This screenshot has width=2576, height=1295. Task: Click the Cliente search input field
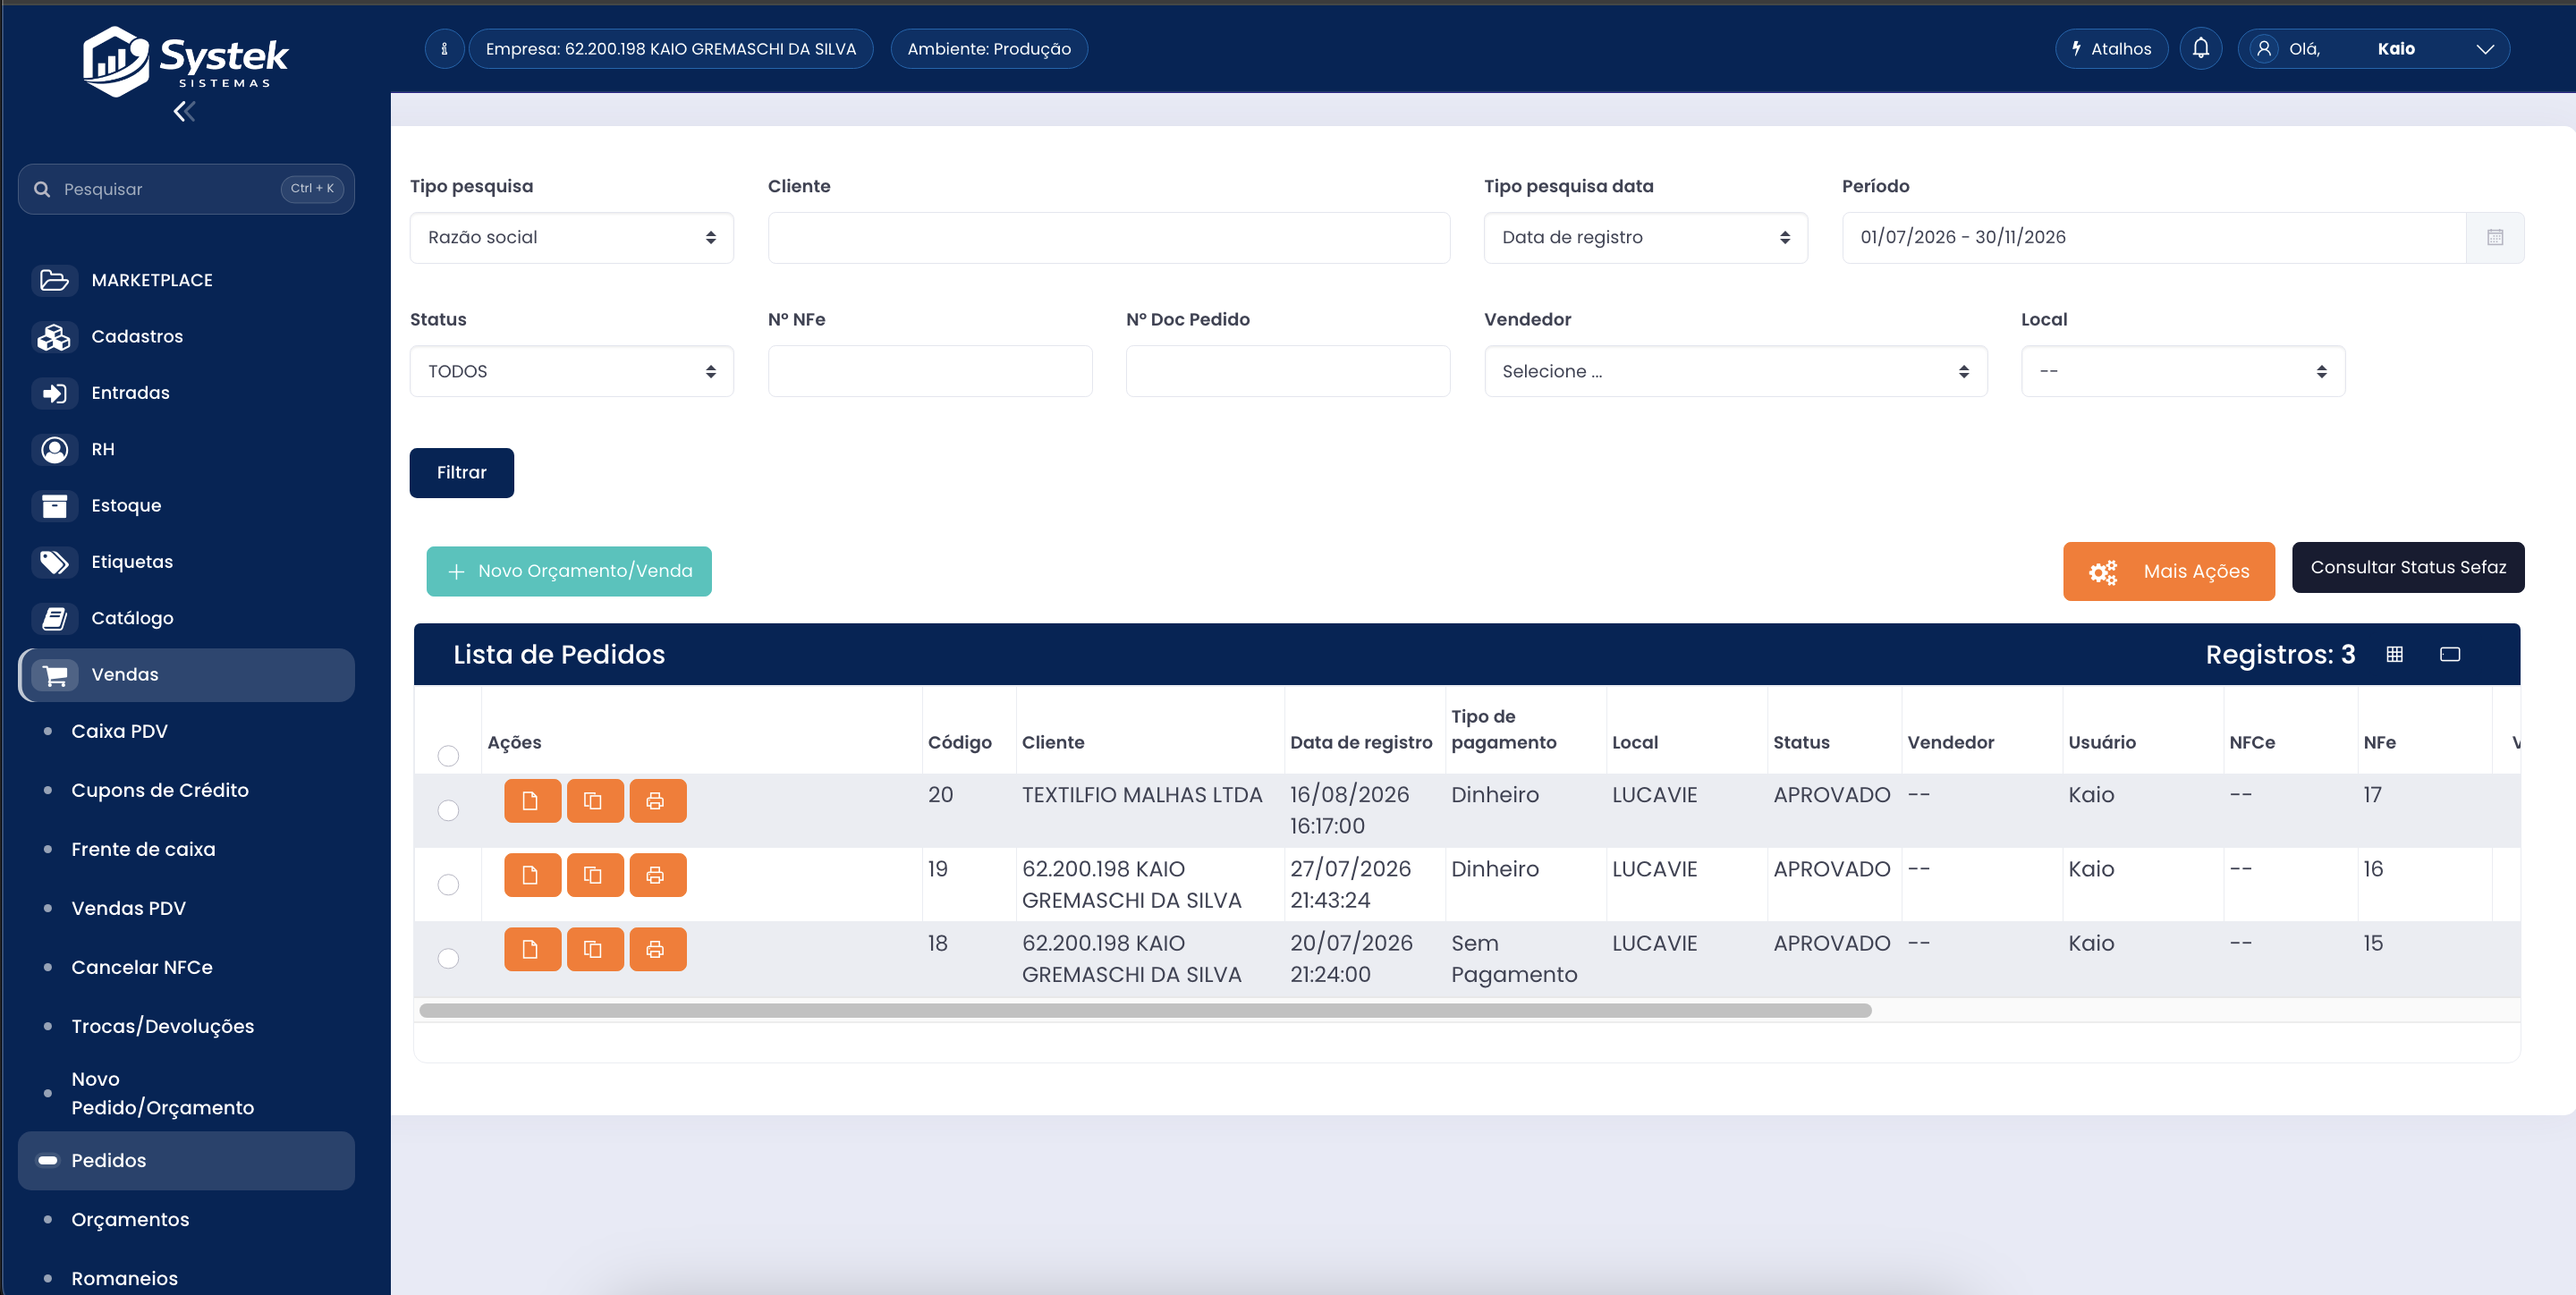click(x=1108, y=238)
